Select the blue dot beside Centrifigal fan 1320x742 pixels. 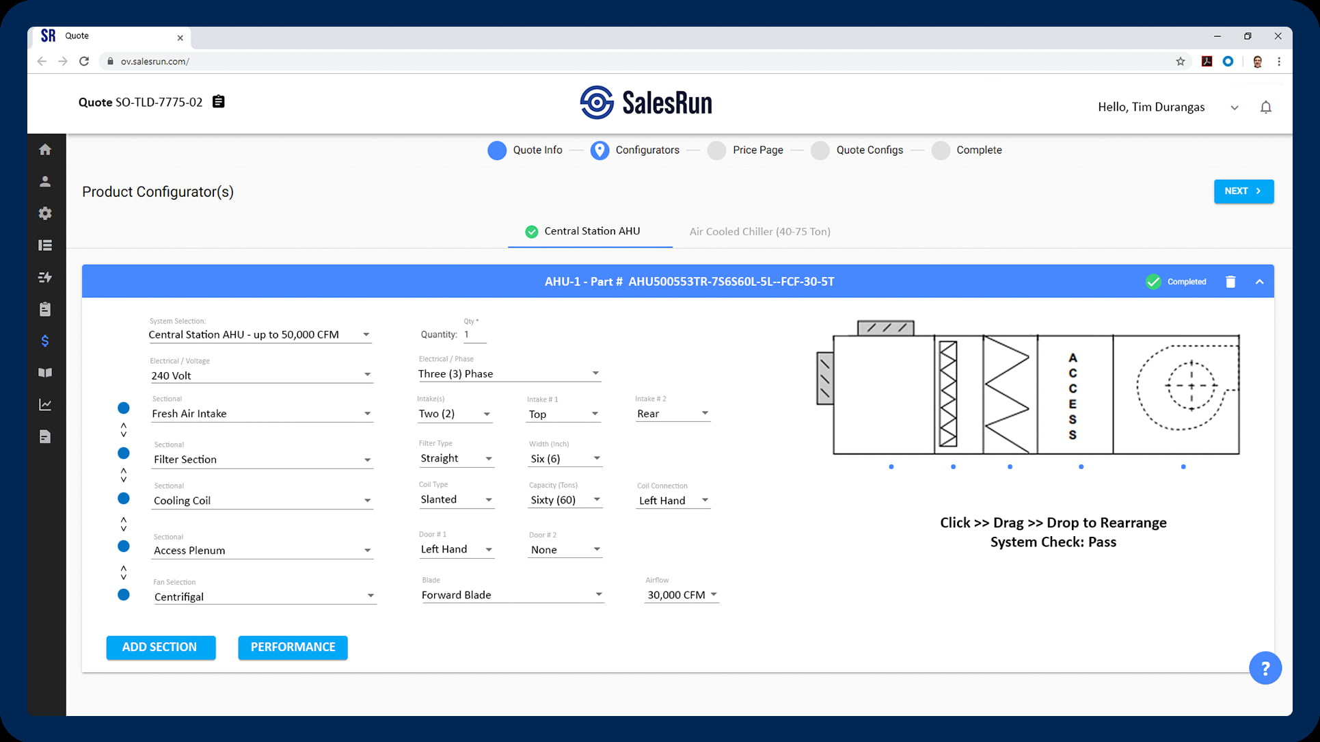(x=124, y=595)
